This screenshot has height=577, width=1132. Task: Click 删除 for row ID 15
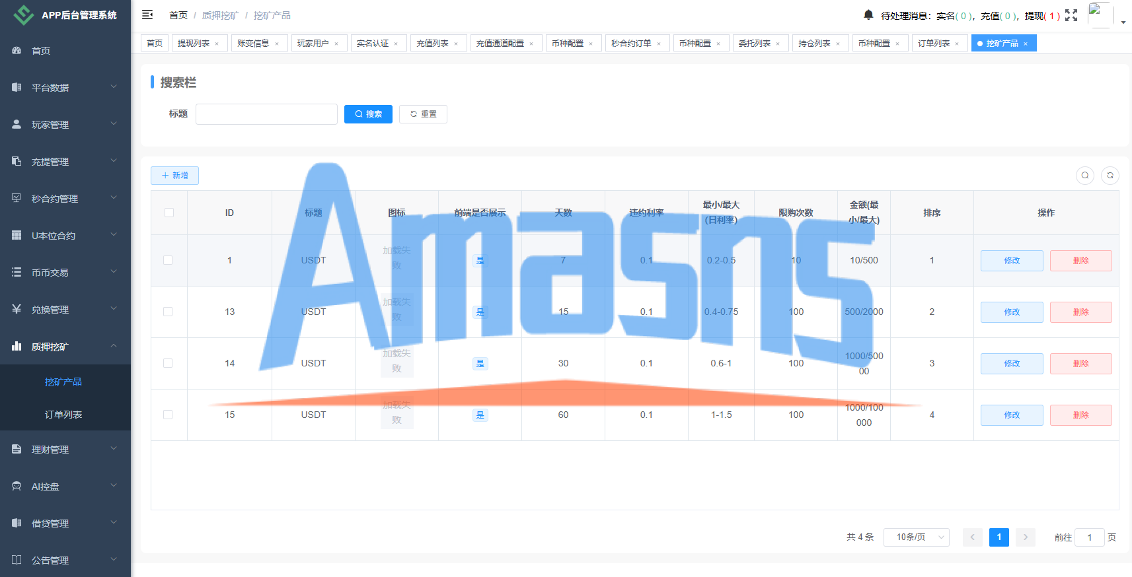click(1081, 415)
